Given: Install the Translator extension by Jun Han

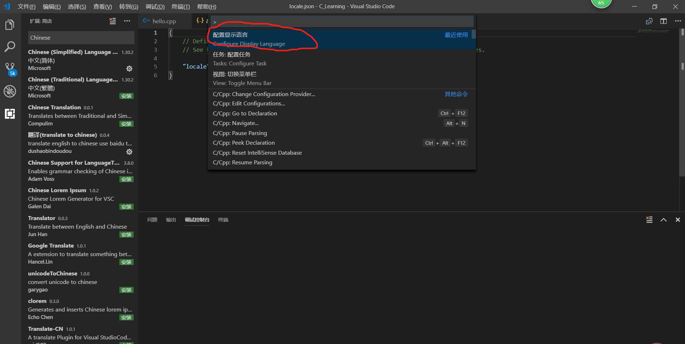Looking at the screenshot, I should 126,235.
